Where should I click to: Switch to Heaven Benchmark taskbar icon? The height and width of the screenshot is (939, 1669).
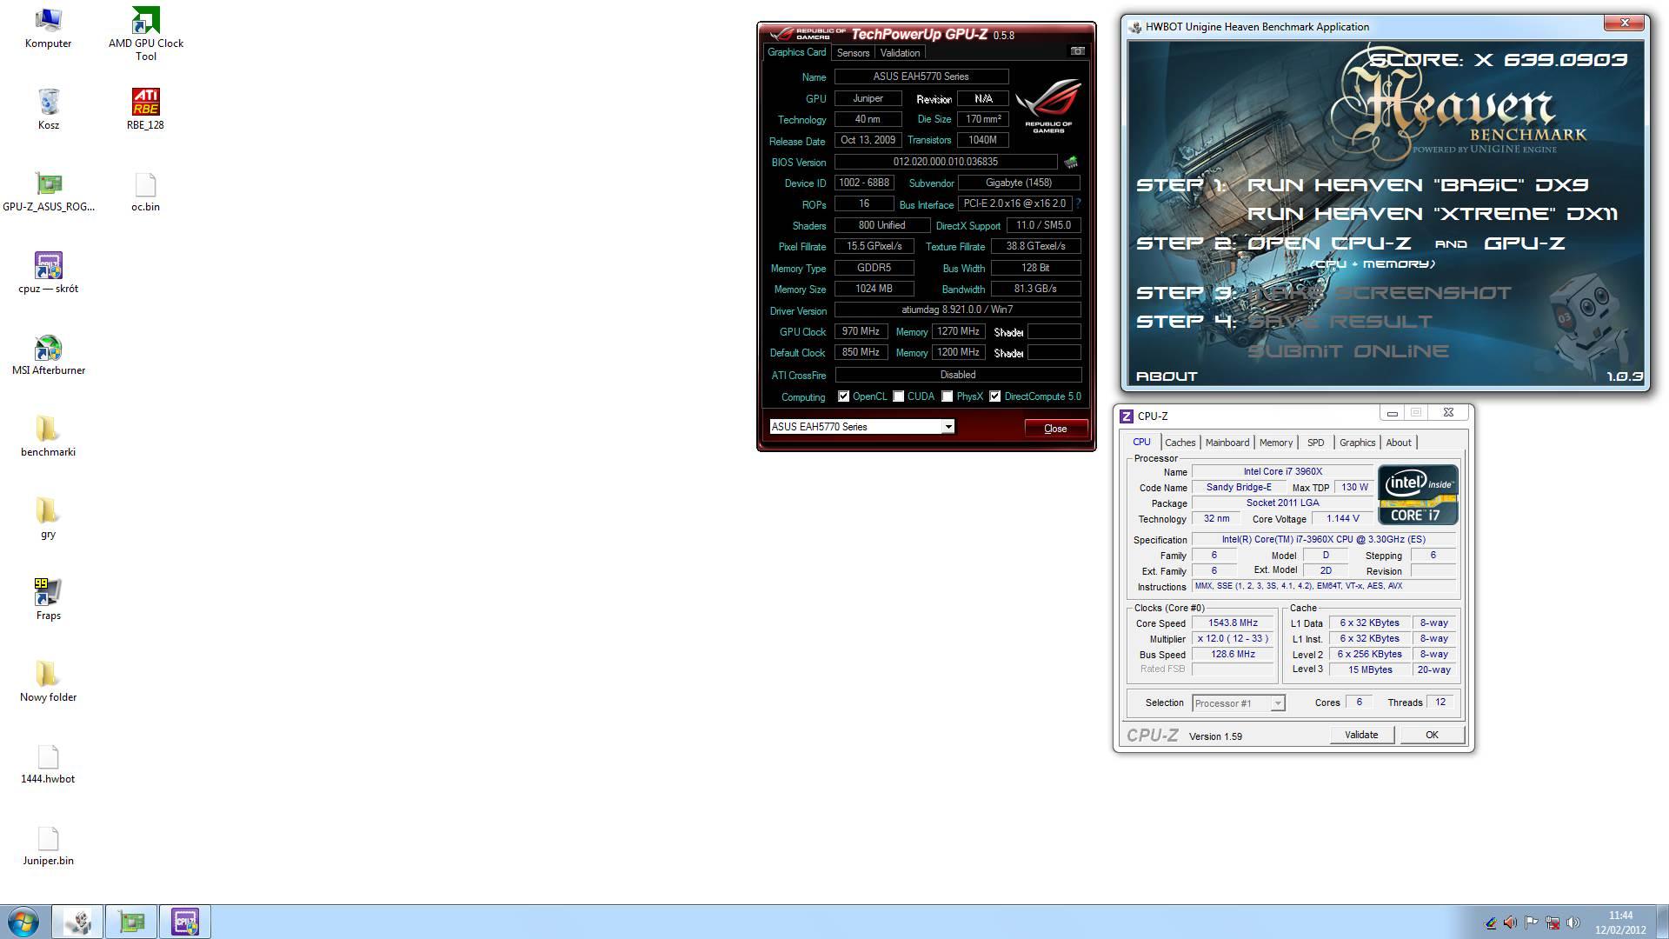click(77, 922)
